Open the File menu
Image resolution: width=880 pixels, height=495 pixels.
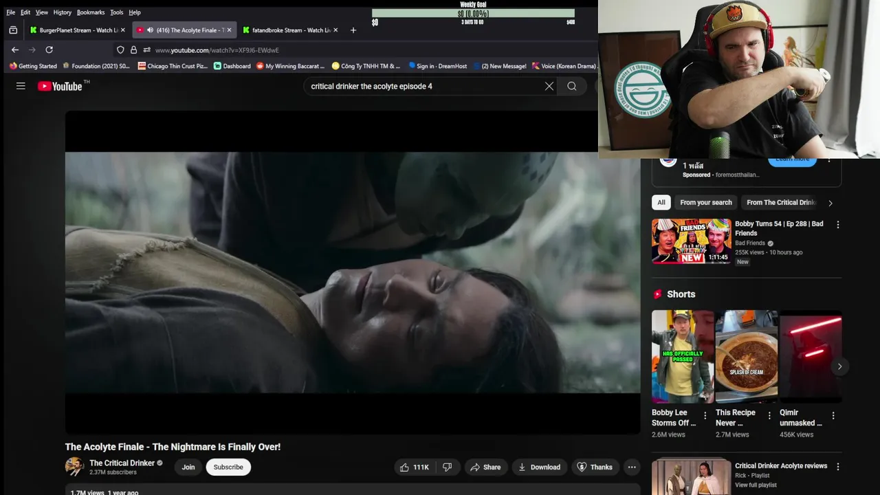(x=10, y=12)
